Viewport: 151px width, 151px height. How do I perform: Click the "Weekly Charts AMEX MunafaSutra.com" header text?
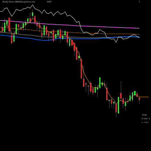tap(19, 2)
